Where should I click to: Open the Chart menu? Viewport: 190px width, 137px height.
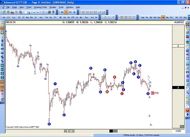[x=29, y=7]
